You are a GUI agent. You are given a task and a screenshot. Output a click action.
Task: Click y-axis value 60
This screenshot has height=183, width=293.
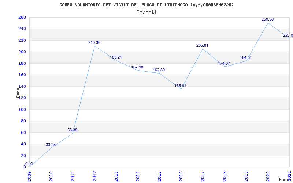tap(23, 132)
